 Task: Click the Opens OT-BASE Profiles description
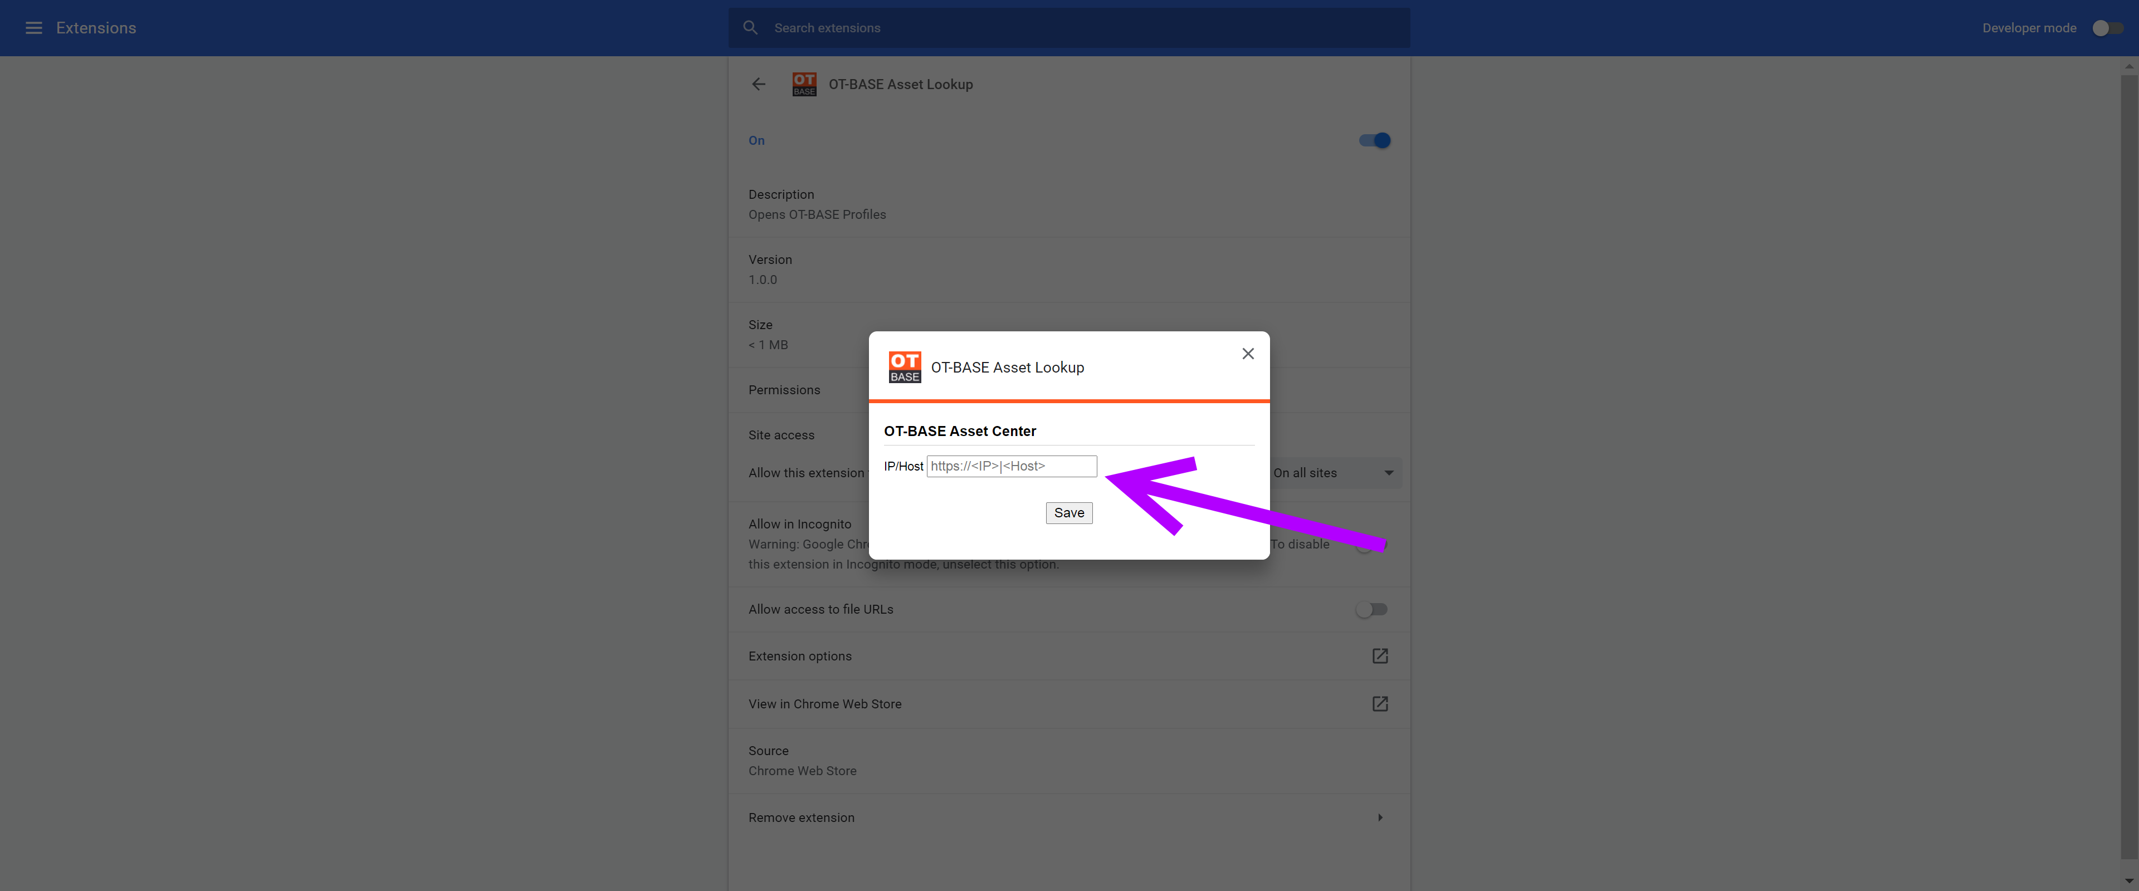[x=817, y=215]
